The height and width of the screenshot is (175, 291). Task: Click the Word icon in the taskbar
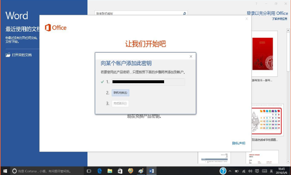pyautogui.click(x=152, y=171)
